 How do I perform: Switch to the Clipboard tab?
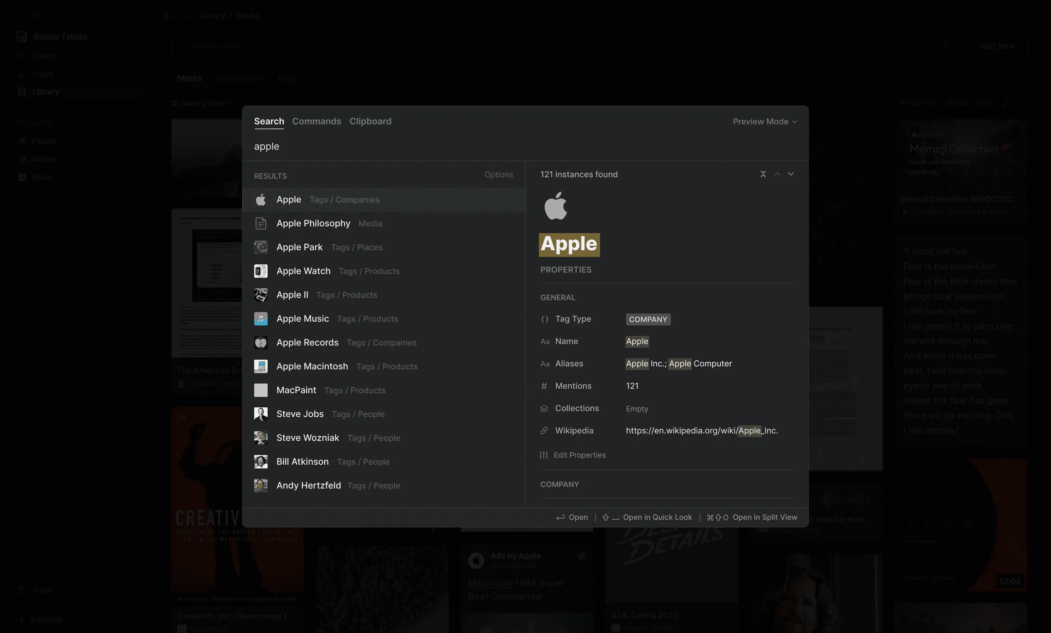point(370,121)
